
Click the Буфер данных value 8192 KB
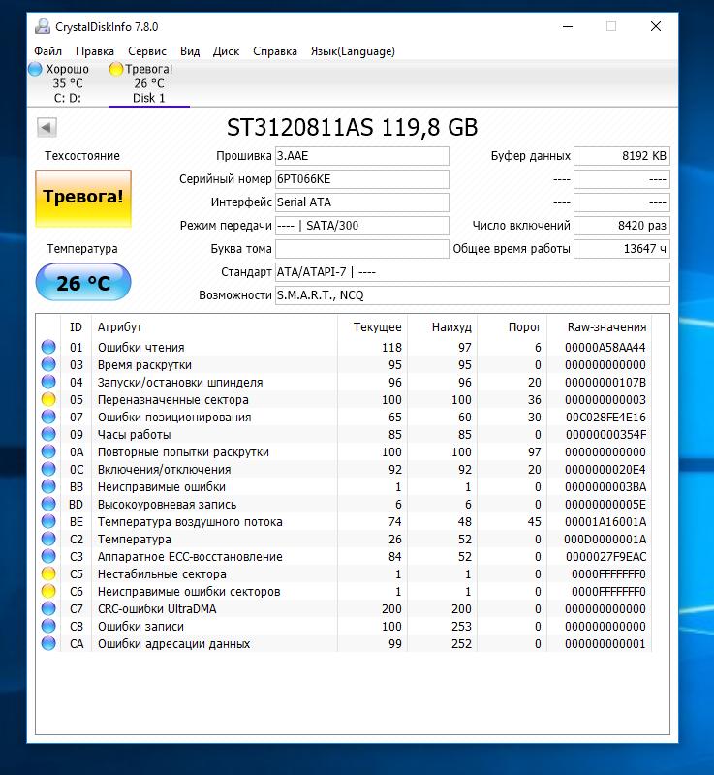tap(622, 156)
